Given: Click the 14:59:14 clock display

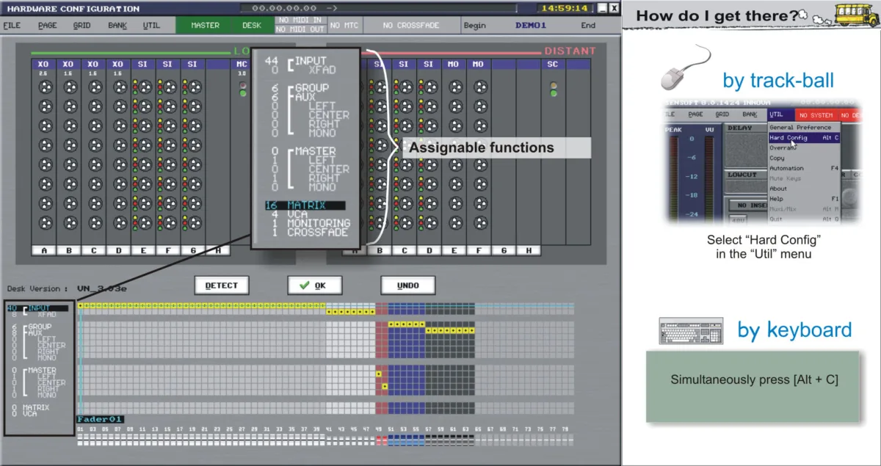Looking at the screenshot, I should click(565, 8).
